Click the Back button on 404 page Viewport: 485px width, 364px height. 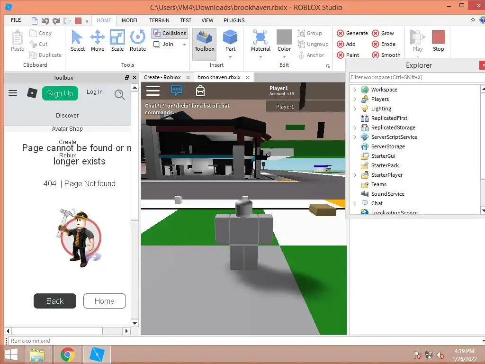point(55,301)
